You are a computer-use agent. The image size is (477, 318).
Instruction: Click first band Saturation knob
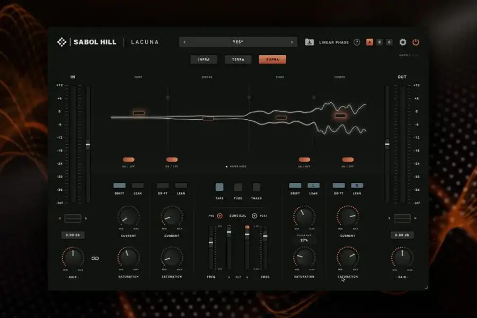(x=128, y=258)
